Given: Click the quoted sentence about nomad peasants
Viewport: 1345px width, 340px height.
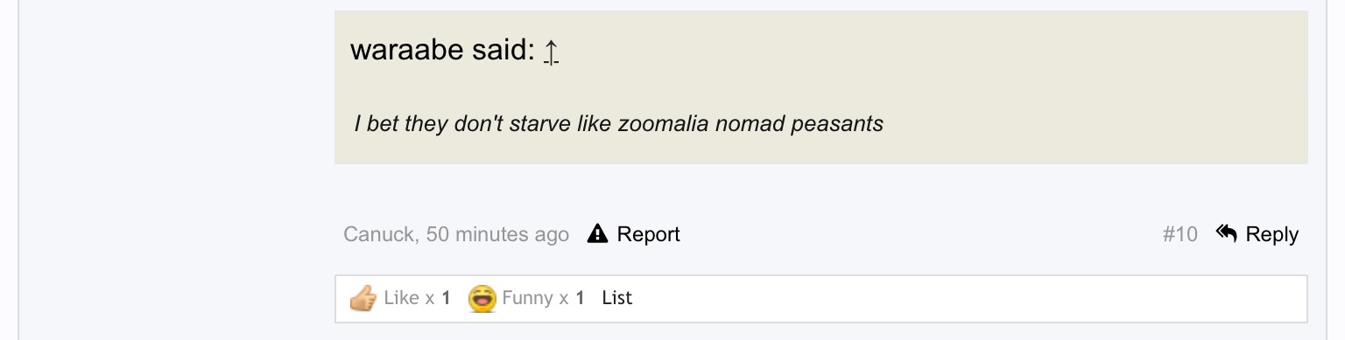Looking at the screenshot, I should [619, 123].
